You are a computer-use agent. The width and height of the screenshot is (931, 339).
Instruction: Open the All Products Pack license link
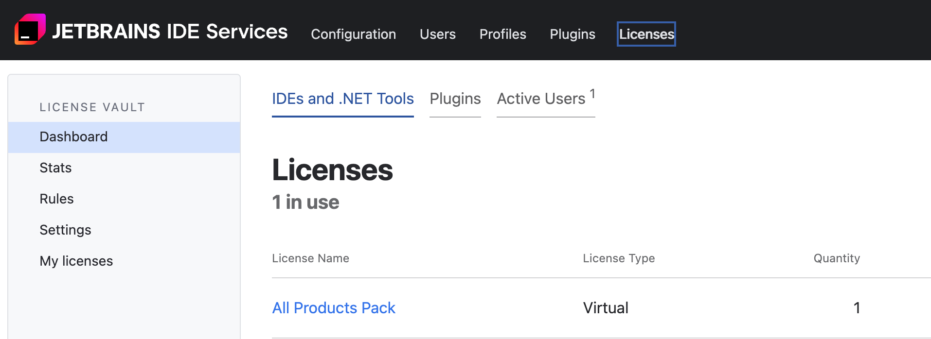[x=334, y=308]
